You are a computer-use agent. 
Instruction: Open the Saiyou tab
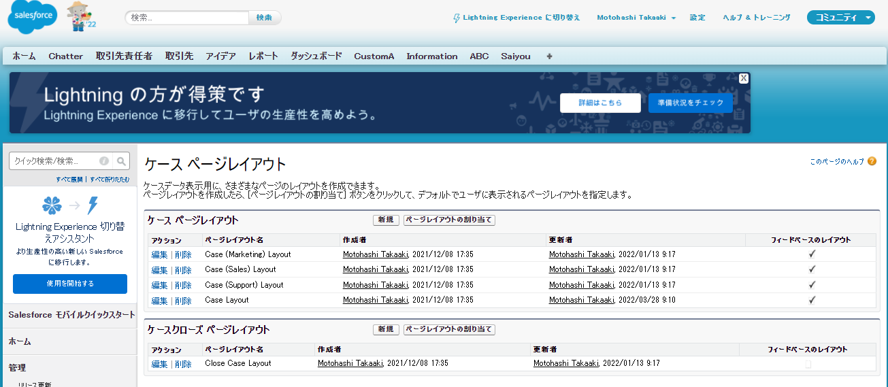(x=516, y=56)
